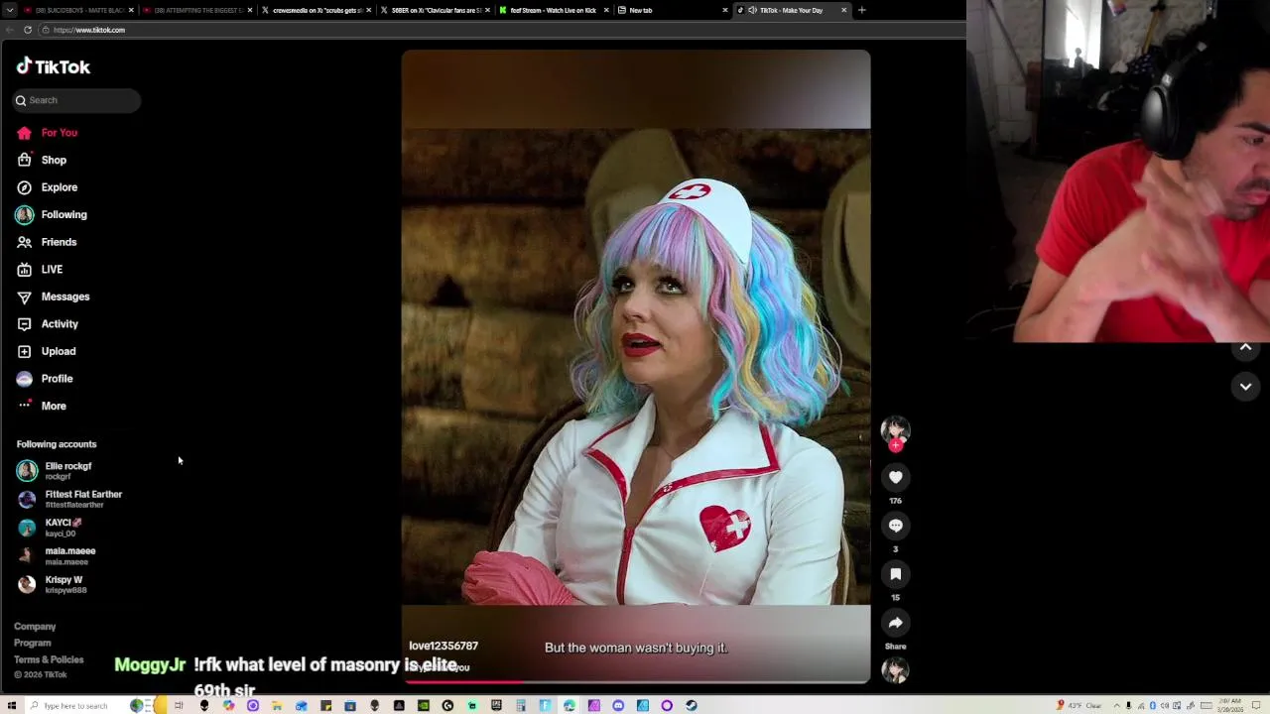Switch to feef Stream Kick tab
1270x714 pixels.
tap(553, 10)
